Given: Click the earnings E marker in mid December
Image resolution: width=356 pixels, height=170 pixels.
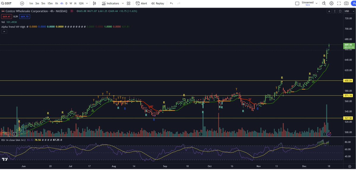Looking at the screenshot, I should 325,134.
